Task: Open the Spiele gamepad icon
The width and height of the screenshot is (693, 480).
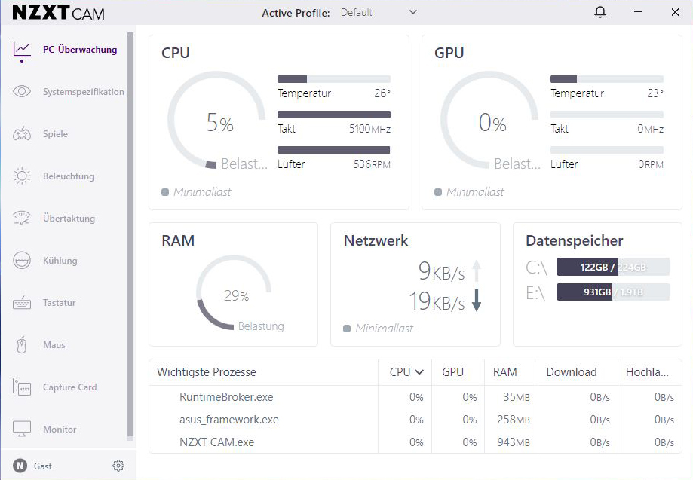Action: (22, 134)
